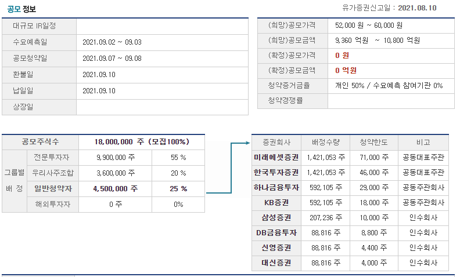Click the 공모주식수 header cell
460x277 pixels.
[40, 142]
